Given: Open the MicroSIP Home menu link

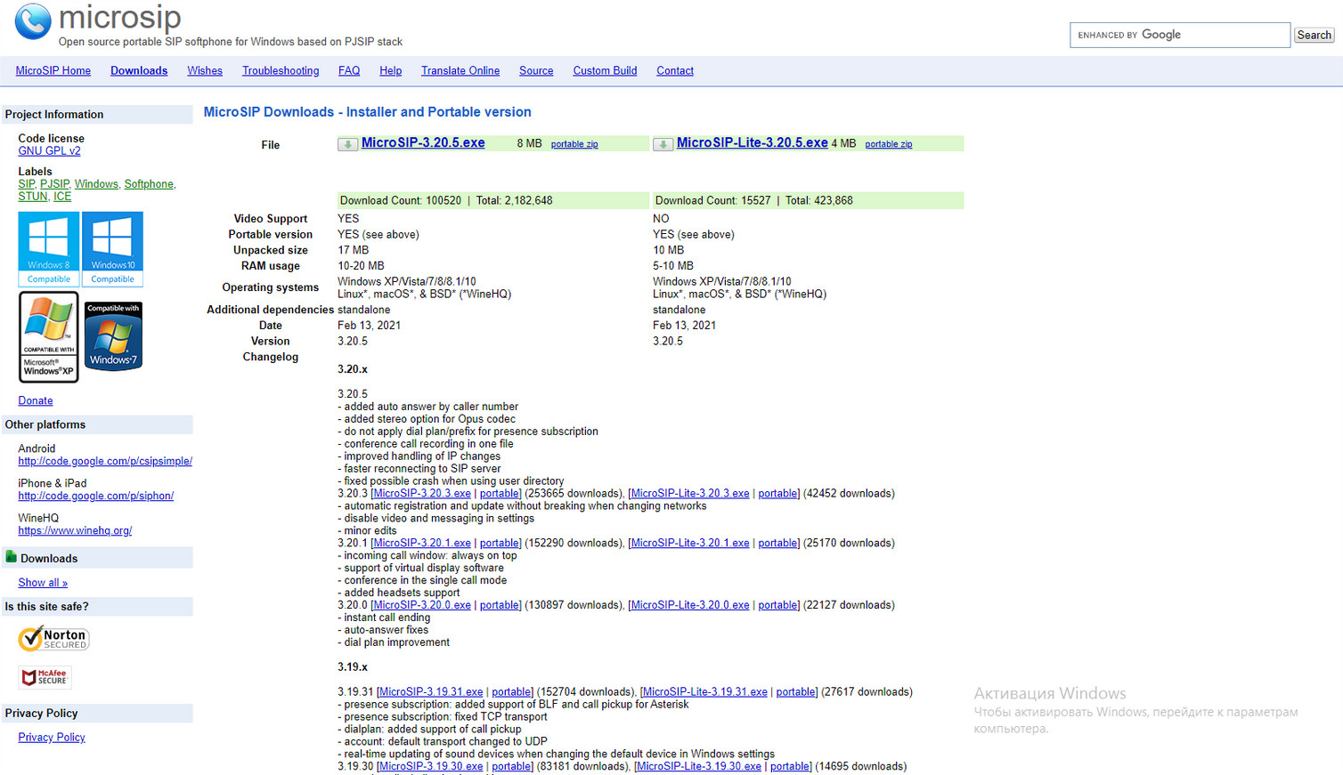Looking at the screenshot, I should [53, 71].
